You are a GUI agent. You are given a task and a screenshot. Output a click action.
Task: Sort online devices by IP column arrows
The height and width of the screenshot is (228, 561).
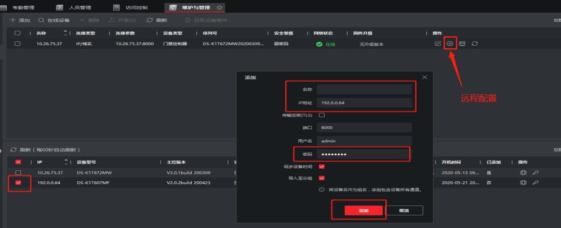click(x=65, y=162)
